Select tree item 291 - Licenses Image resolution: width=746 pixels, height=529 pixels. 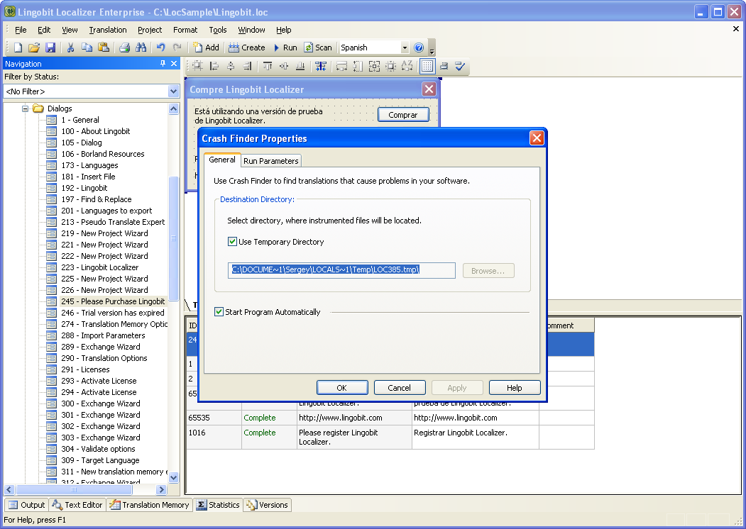point(86,369)
